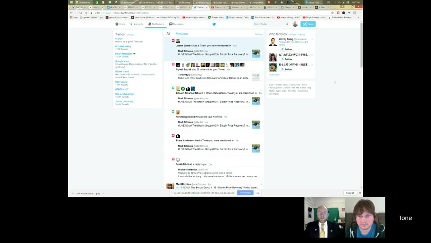
Task: Select the All notifications tab
Action: 168,34
